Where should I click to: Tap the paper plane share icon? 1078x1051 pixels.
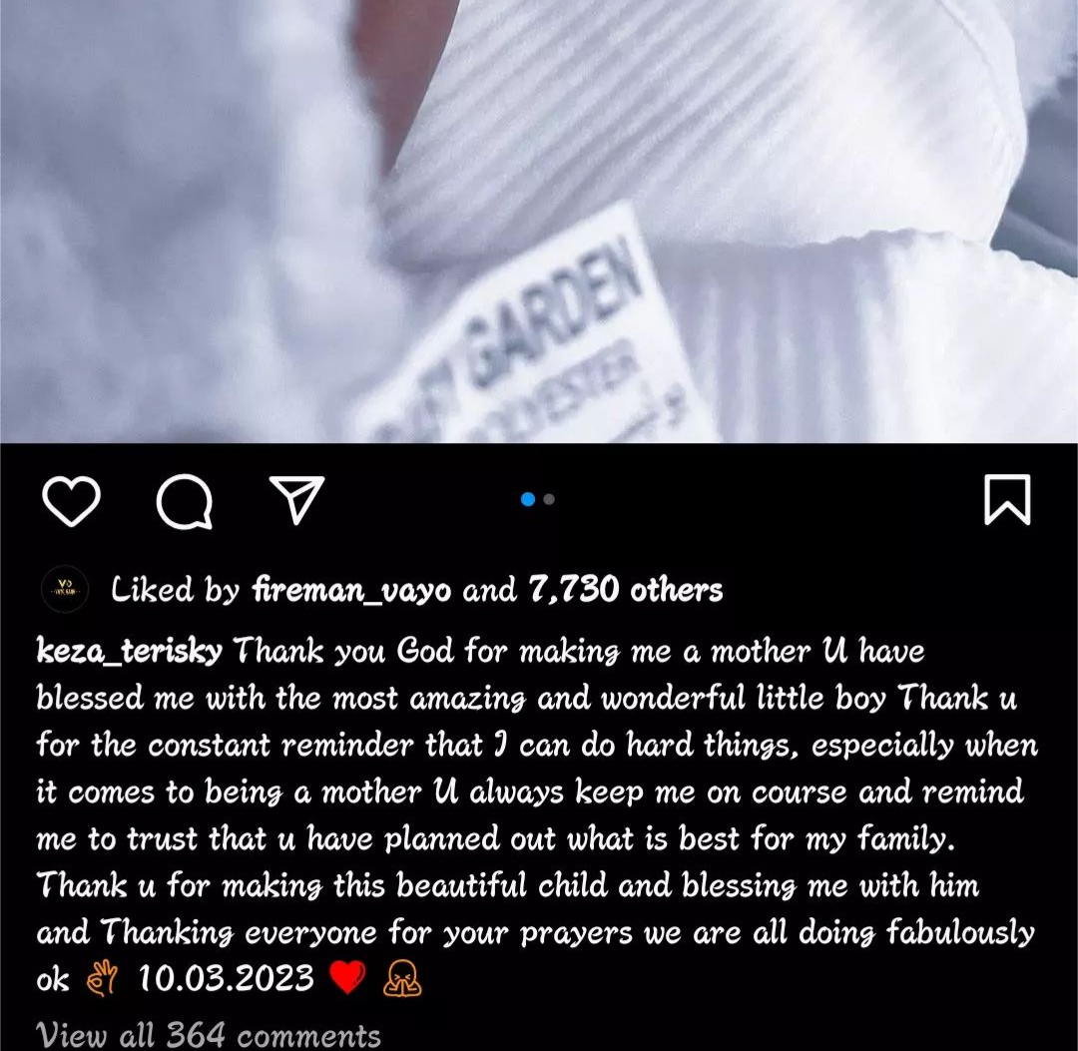[x=296, y=499]
